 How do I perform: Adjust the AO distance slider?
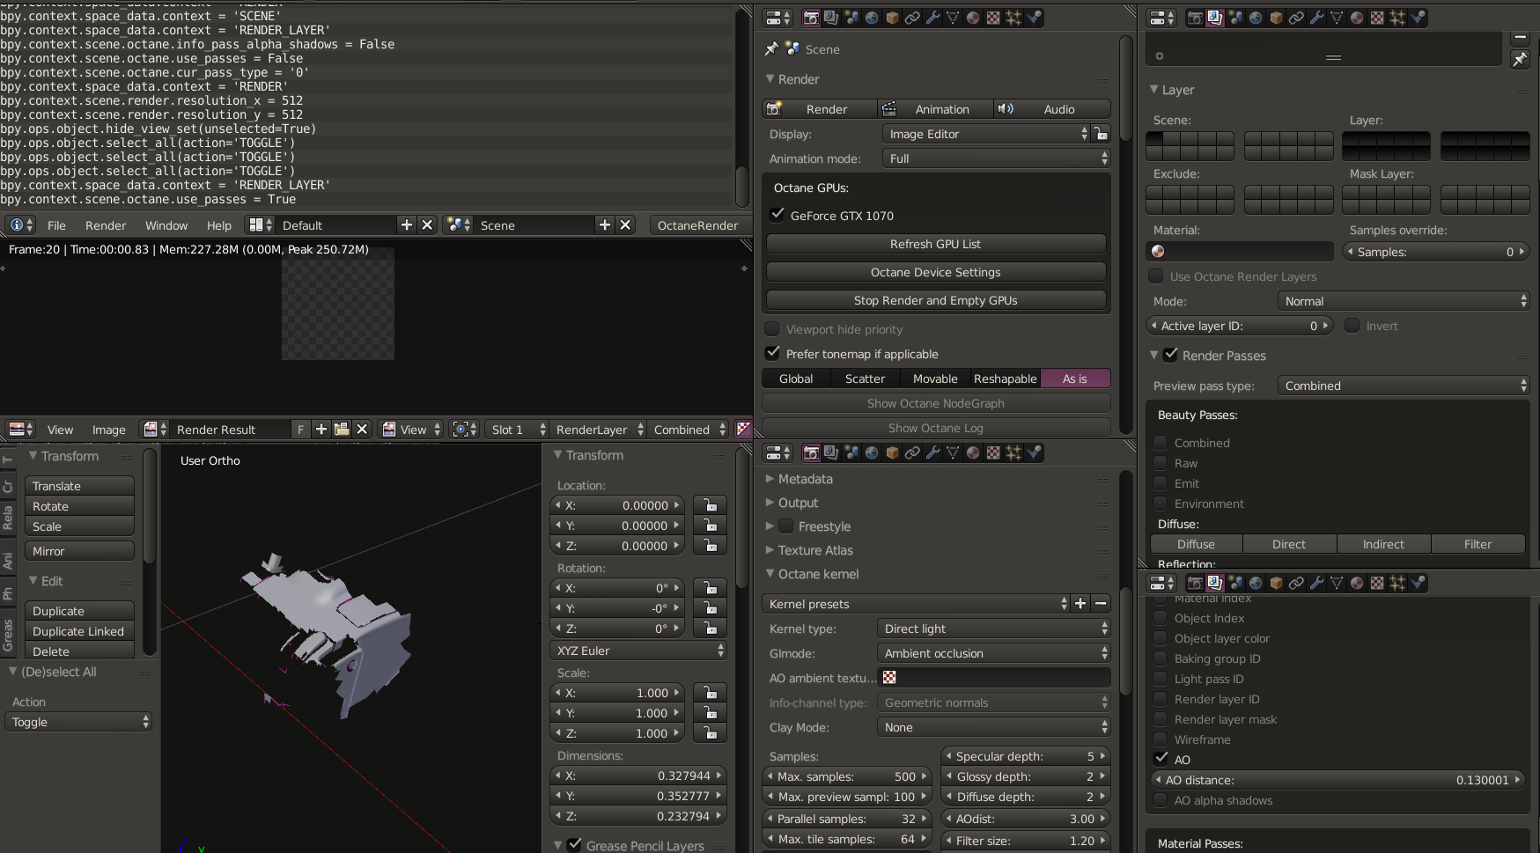point(1337,780)
